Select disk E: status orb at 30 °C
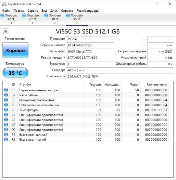Screen dimensions: 176x180 [46, 15]
